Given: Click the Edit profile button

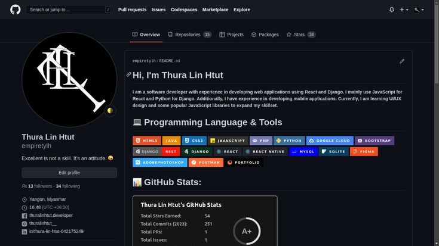Looking at the screenshot, I should [x=69, y=173].
